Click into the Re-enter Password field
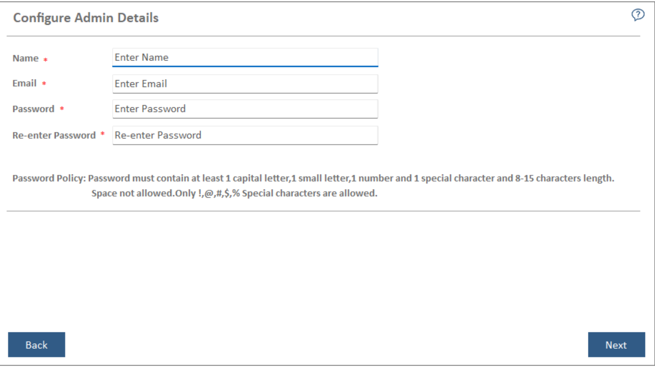655x370 pixels. click(245, 135)
